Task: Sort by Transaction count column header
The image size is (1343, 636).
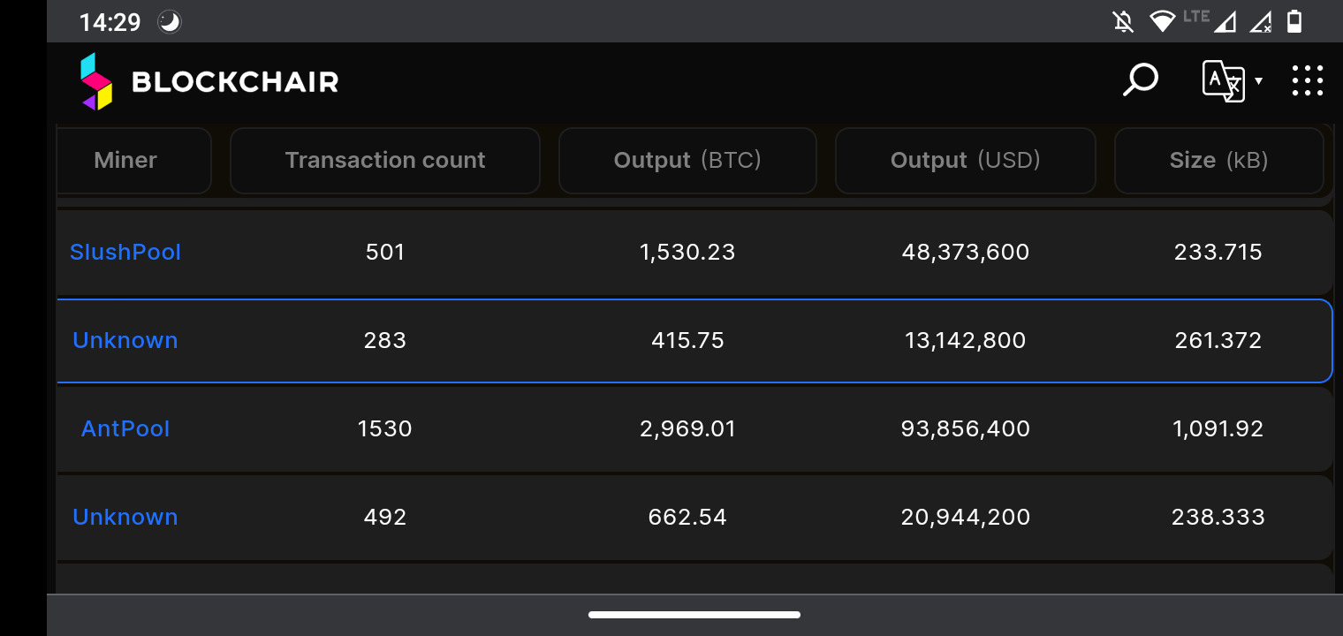Action: (x=385, y=161)
